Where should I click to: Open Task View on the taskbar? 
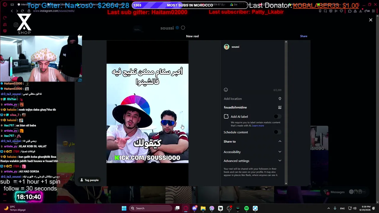coord(177,208)
